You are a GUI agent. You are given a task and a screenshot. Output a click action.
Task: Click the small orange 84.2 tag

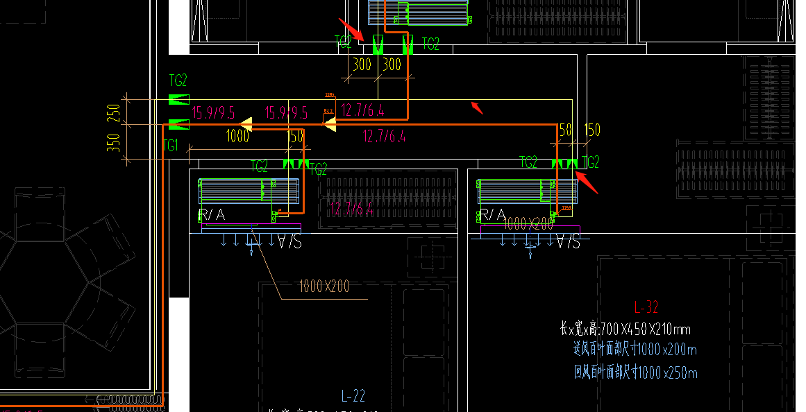click(x=328, y=110)
